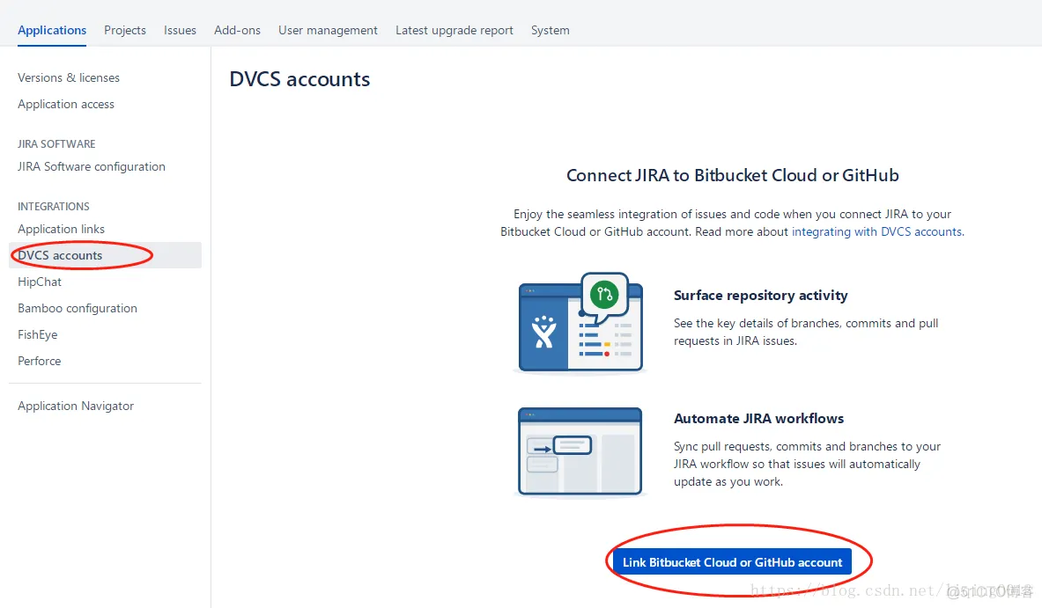Viewport: 1042px width, 608px height.
Task: Click the DVCS accounts page heading
Action: [x=299, y=79]
